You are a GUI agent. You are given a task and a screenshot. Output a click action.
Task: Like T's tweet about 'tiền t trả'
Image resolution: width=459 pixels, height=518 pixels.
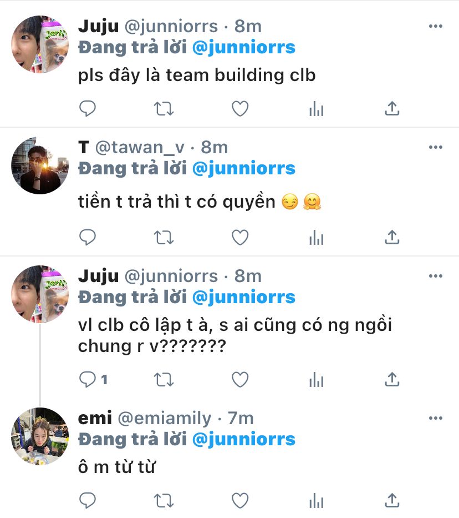point(240,237)
